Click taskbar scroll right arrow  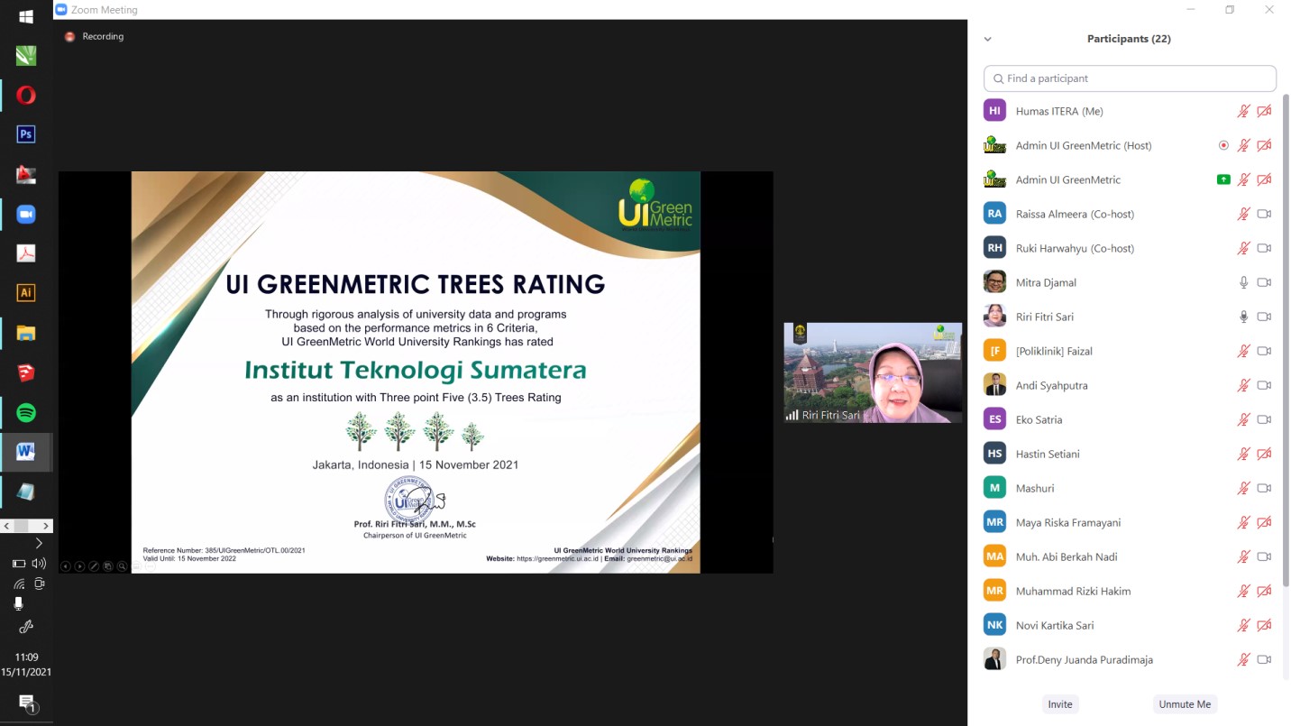pyautogui.click(x=47, y=526)
